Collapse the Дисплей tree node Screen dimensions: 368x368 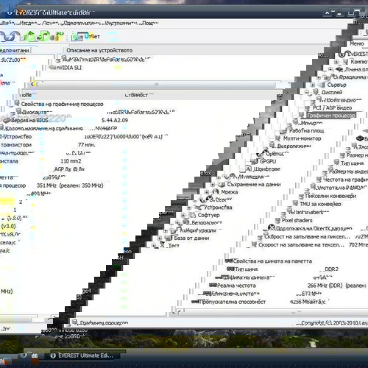307,93
